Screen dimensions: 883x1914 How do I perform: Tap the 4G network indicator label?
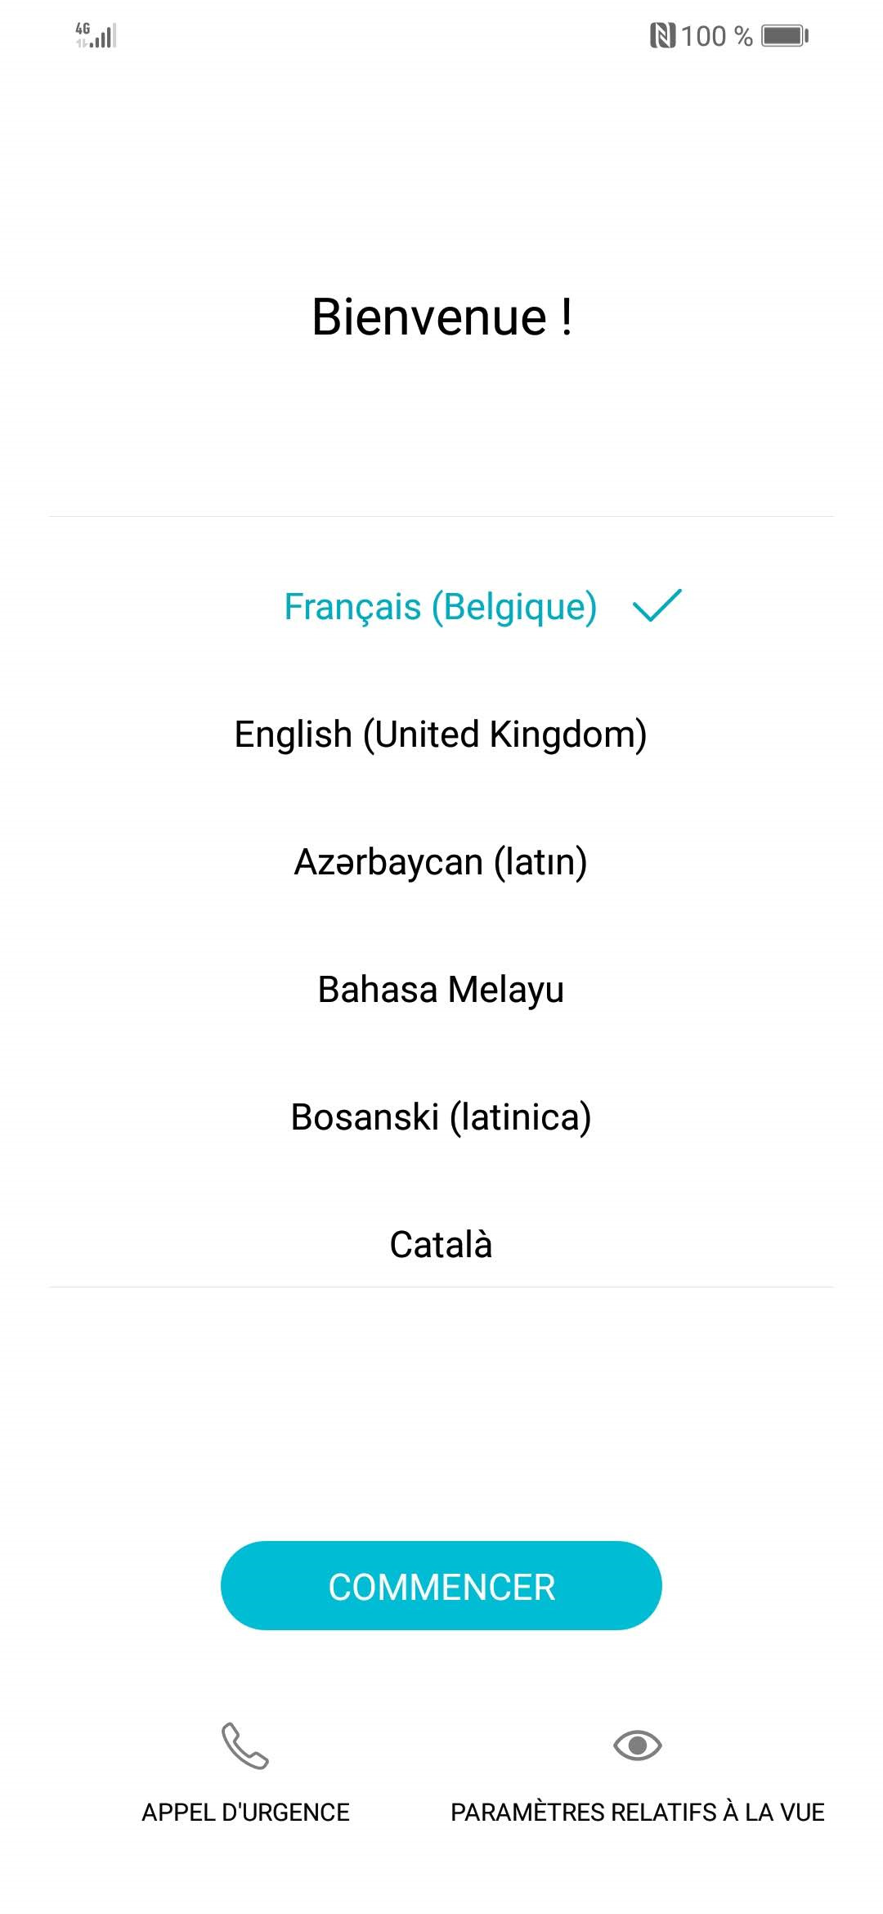83,29
